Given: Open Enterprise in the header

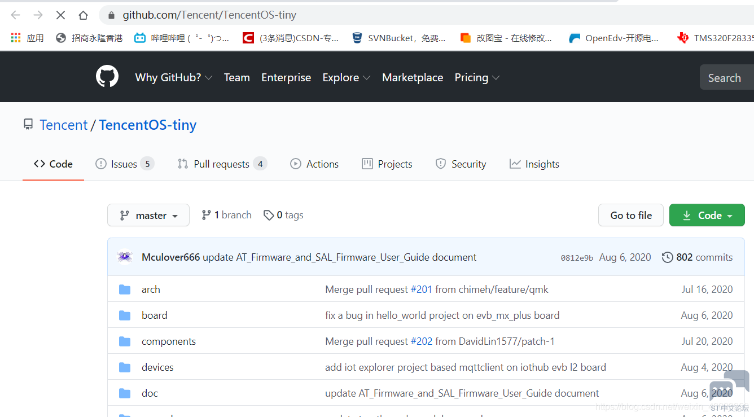Looking at the screenshot, I should tap(286, 77).
